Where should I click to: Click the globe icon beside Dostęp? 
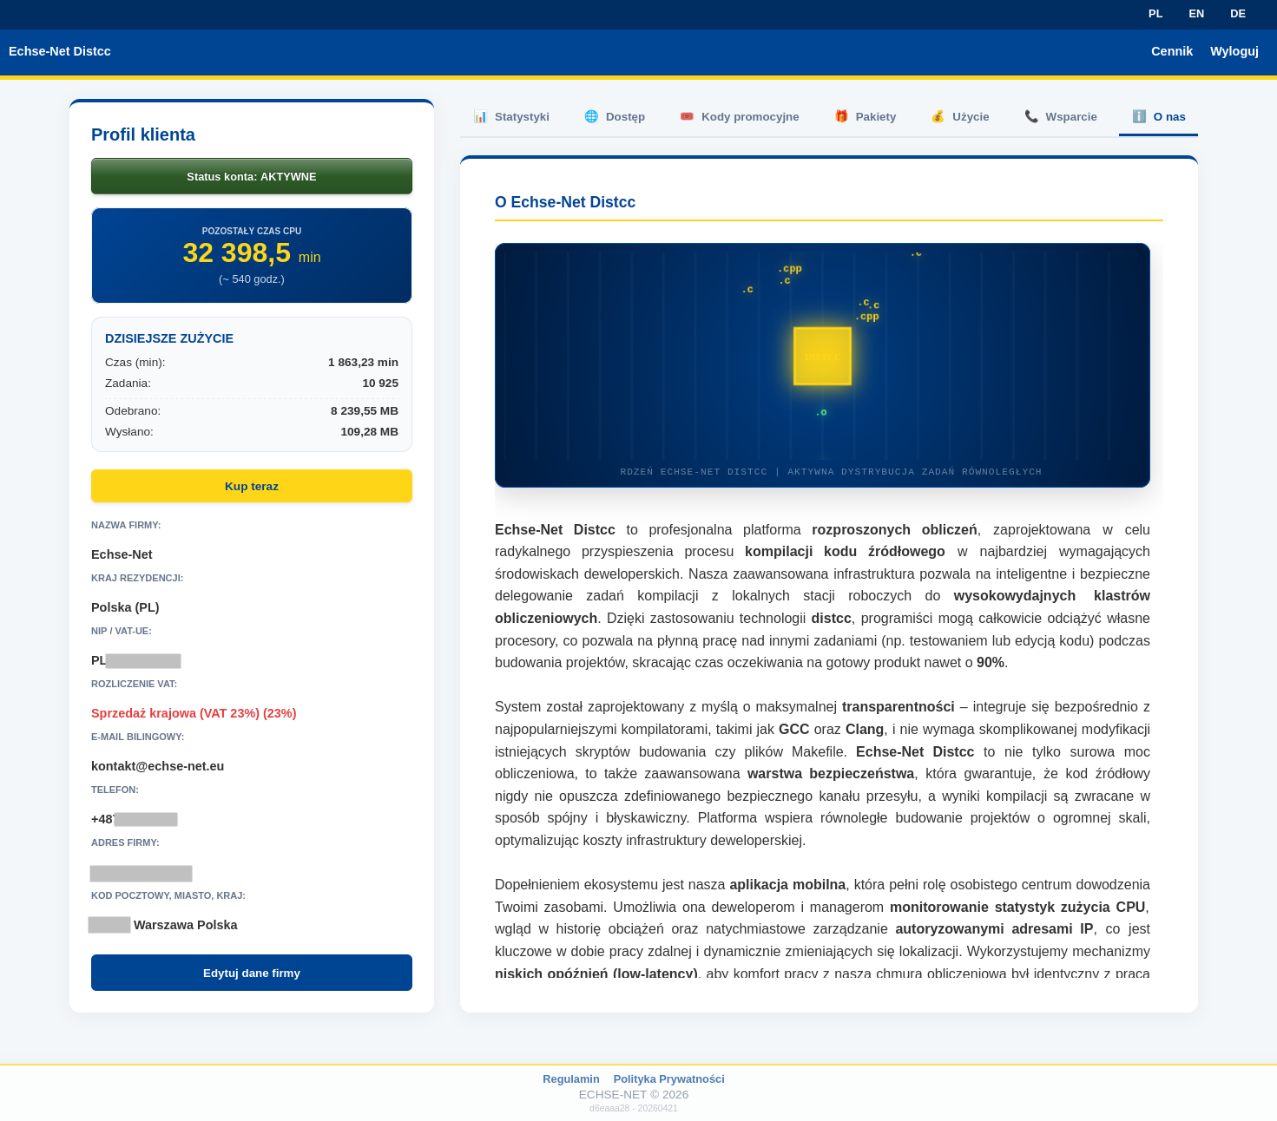pyautogui.click(x=591, y=116)
